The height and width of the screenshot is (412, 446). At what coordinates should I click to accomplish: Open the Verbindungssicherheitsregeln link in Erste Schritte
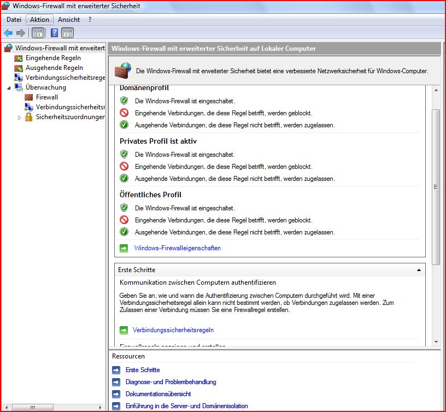173,330
